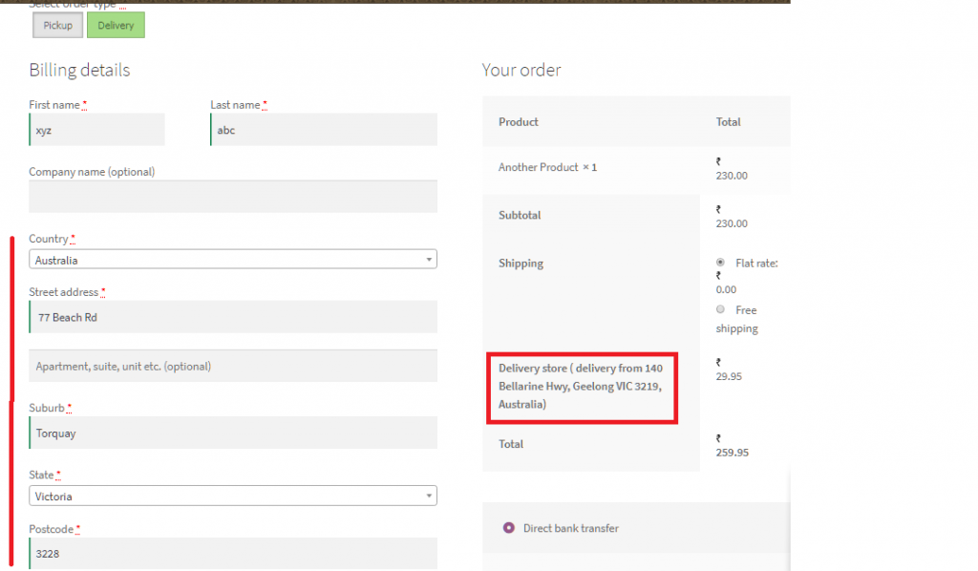Click the Billing details heading
Viewport: 978px width, 571px height.
[x=79, y=70]
